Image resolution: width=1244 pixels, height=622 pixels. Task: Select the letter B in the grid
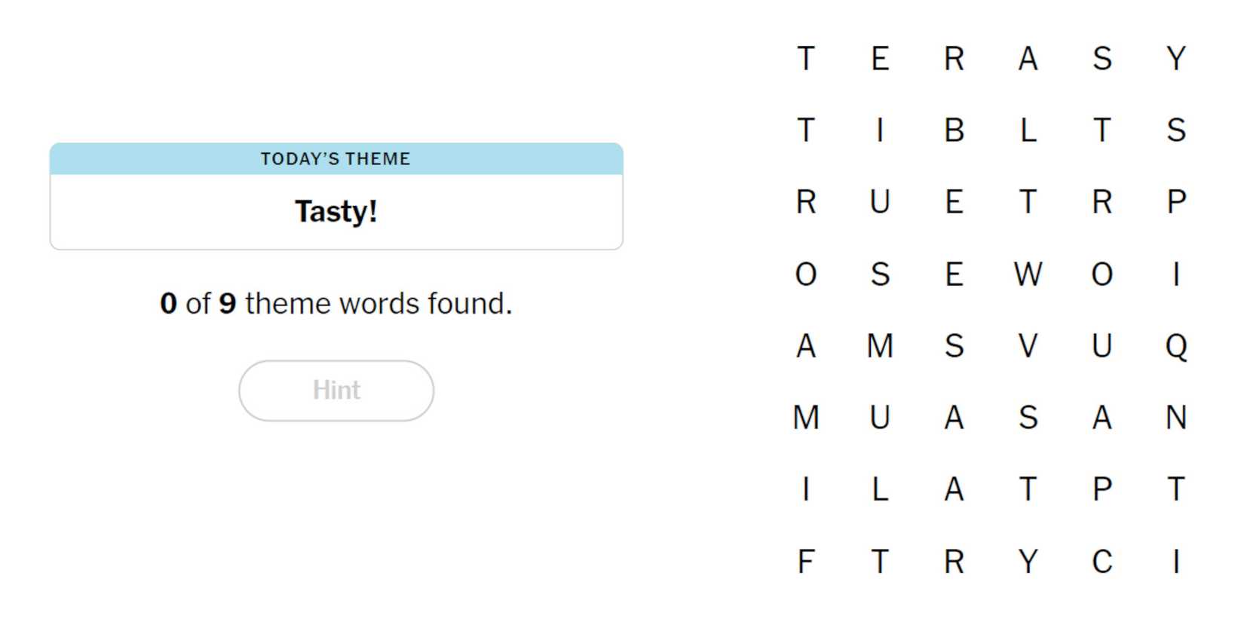(x=954, y=130)
